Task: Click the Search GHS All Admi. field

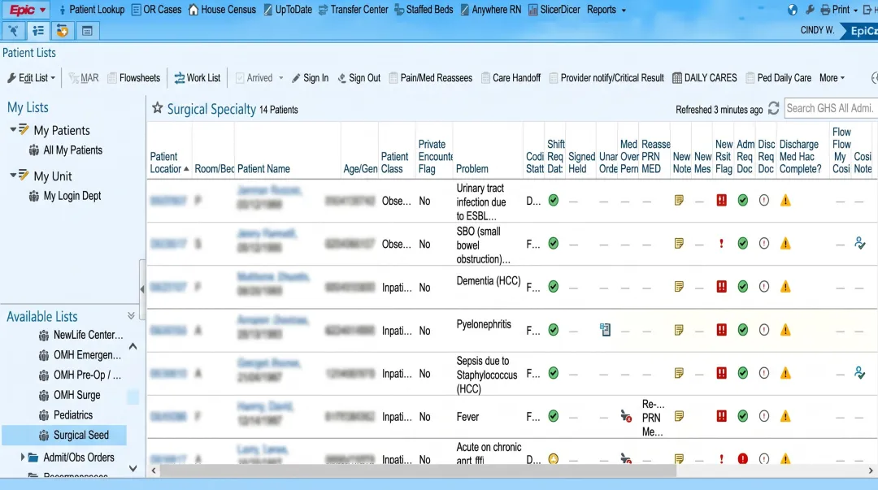Action: (x=830, y=108)
